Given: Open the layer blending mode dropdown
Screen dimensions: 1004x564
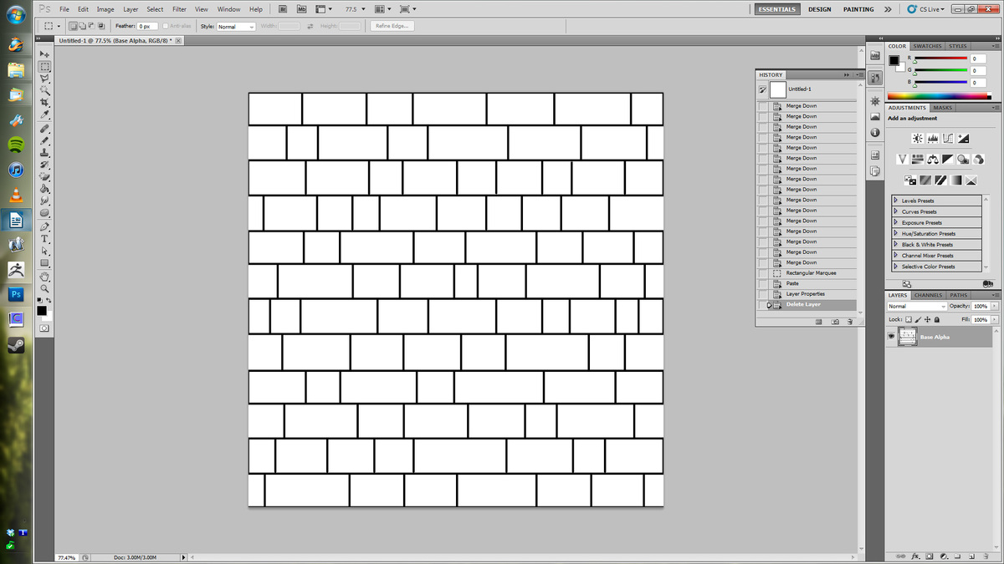Looking at the screenshot, I should (917, 306).
